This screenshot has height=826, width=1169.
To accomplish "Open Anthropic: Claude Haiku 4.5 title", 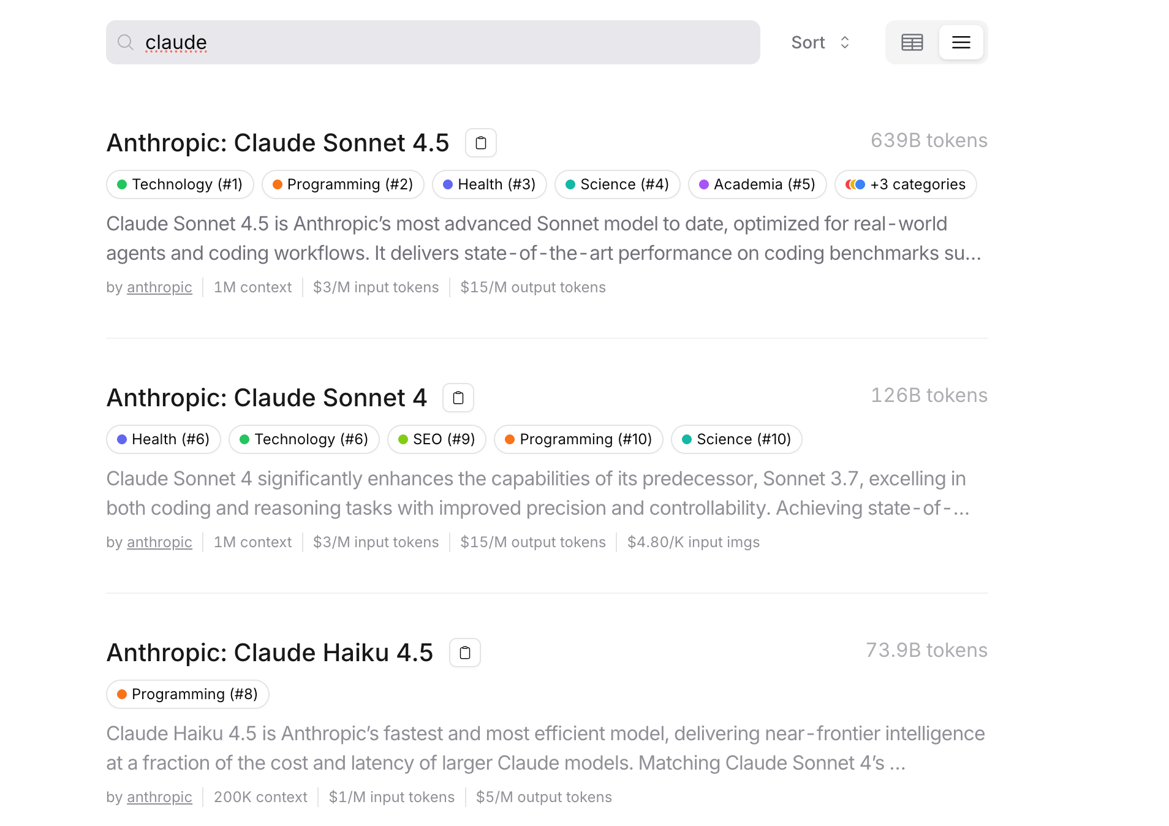I will pyautogui.click(x=270, y=653).
